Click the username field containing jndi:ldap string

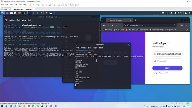coord(167,54)
